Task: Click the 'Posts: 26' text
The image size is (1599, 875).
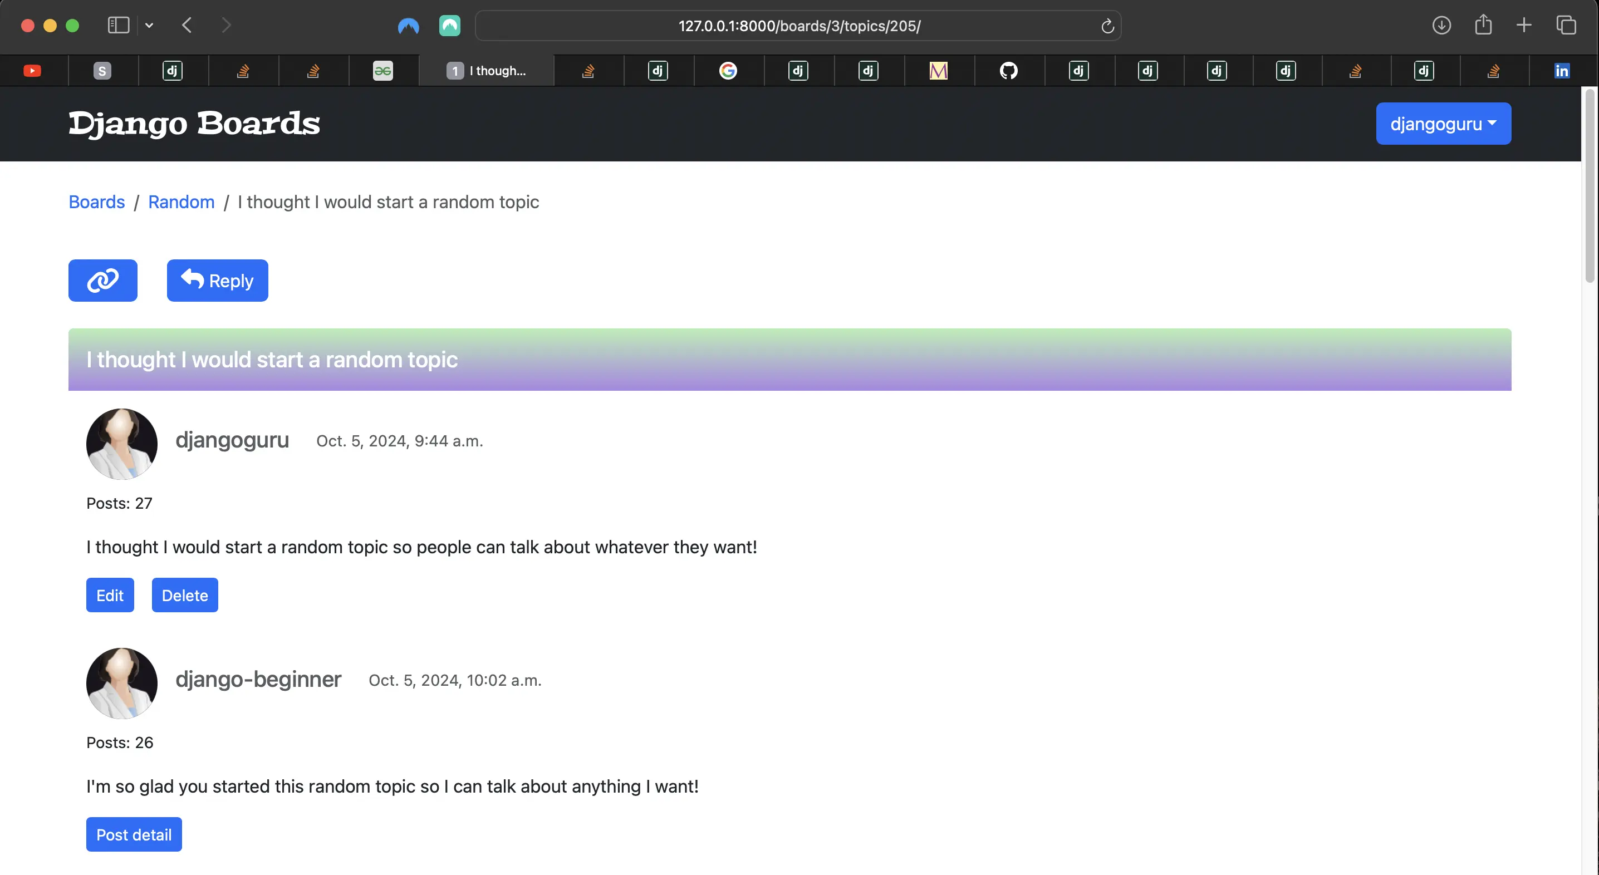Action: pyautogui.click(x=120, y=743)
